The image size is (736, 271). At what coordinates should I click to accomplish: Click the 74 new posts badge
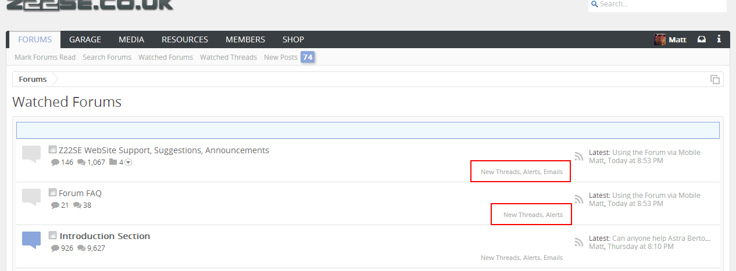point(308,57)
